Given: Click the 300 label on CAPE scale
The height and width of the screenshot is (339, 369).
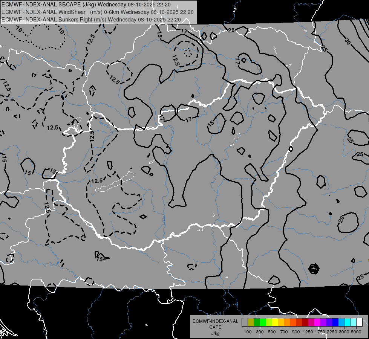Looking at the screenshot, I should [x=260, y=332].
